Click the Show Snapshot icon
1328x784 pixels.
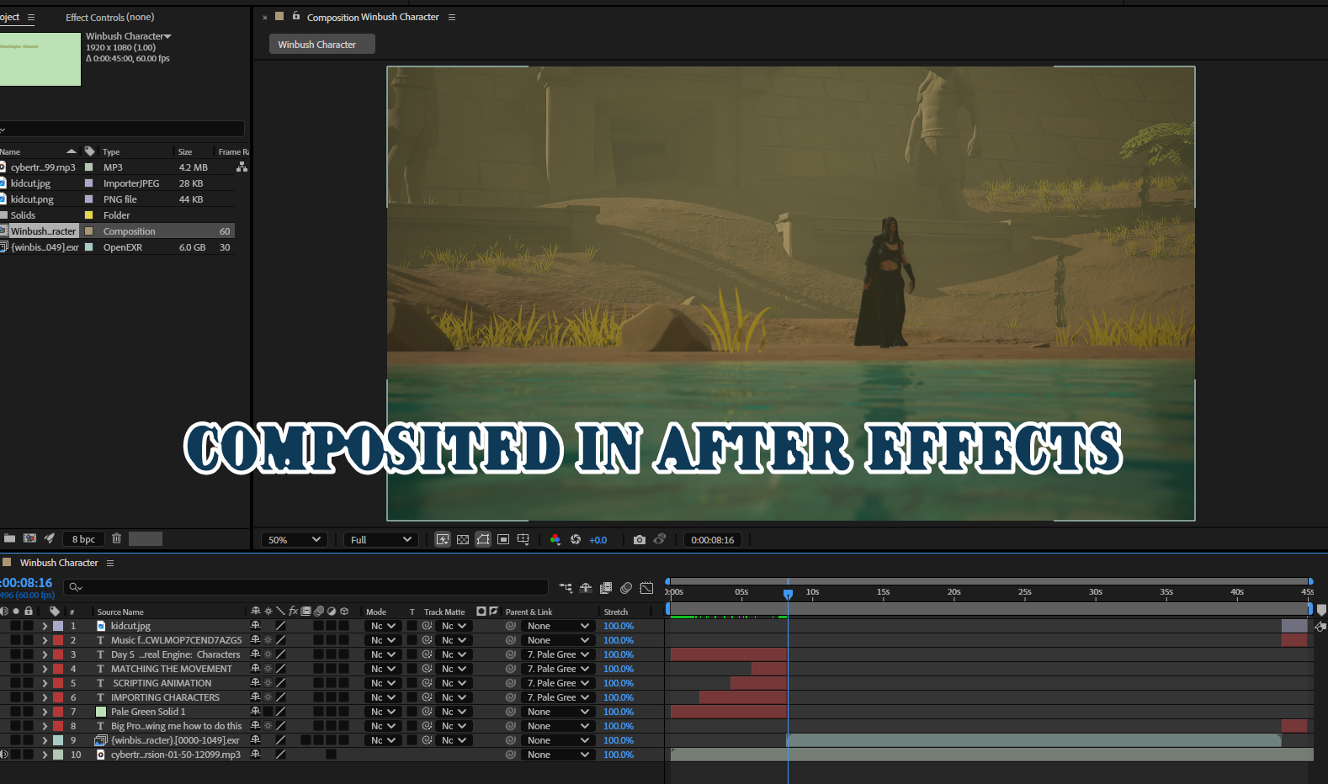pyautogui.click(x=660, y=538)
